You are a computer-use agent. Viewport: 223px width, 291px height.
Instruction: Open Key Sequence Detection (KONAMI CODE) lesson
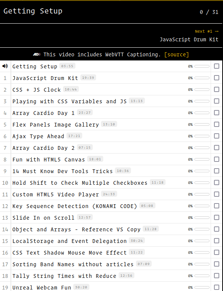coord(75,206)
